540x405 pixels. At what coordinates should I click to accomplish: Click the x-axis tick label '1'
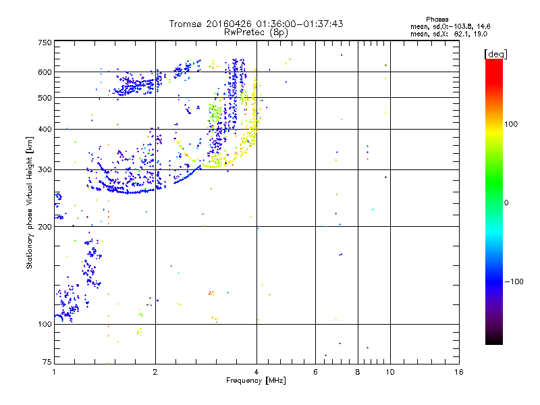click(x=54, y=372)
